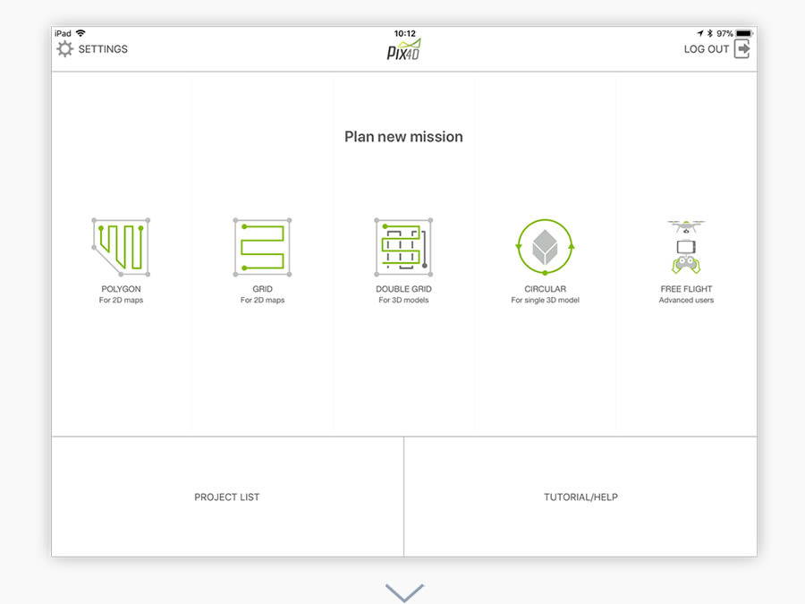805x604 pixels.
Task: Click the Log Out arrow icon
Action: (x=741, y=49)
